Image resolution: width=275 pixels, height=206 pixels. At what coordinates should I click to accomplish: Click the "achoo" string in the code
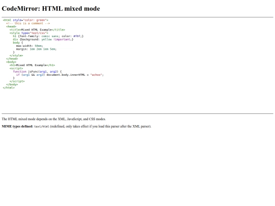point(96,75)
